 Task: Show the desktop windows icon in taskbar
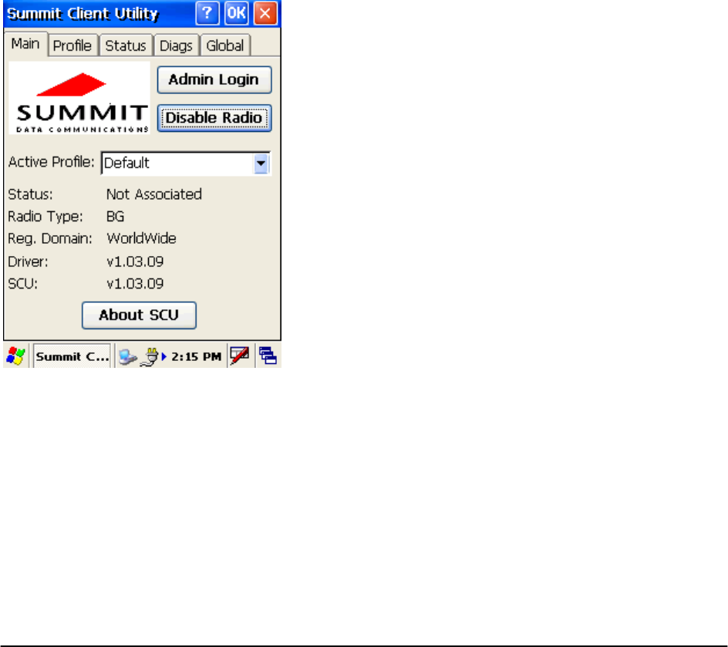pyautogui.click(x=268, y=356)
